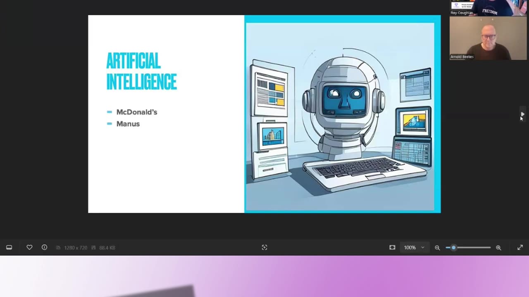The image size is (529, 297).
Task: Click the 88.4 KB file size text
Action: pos(107,247)
